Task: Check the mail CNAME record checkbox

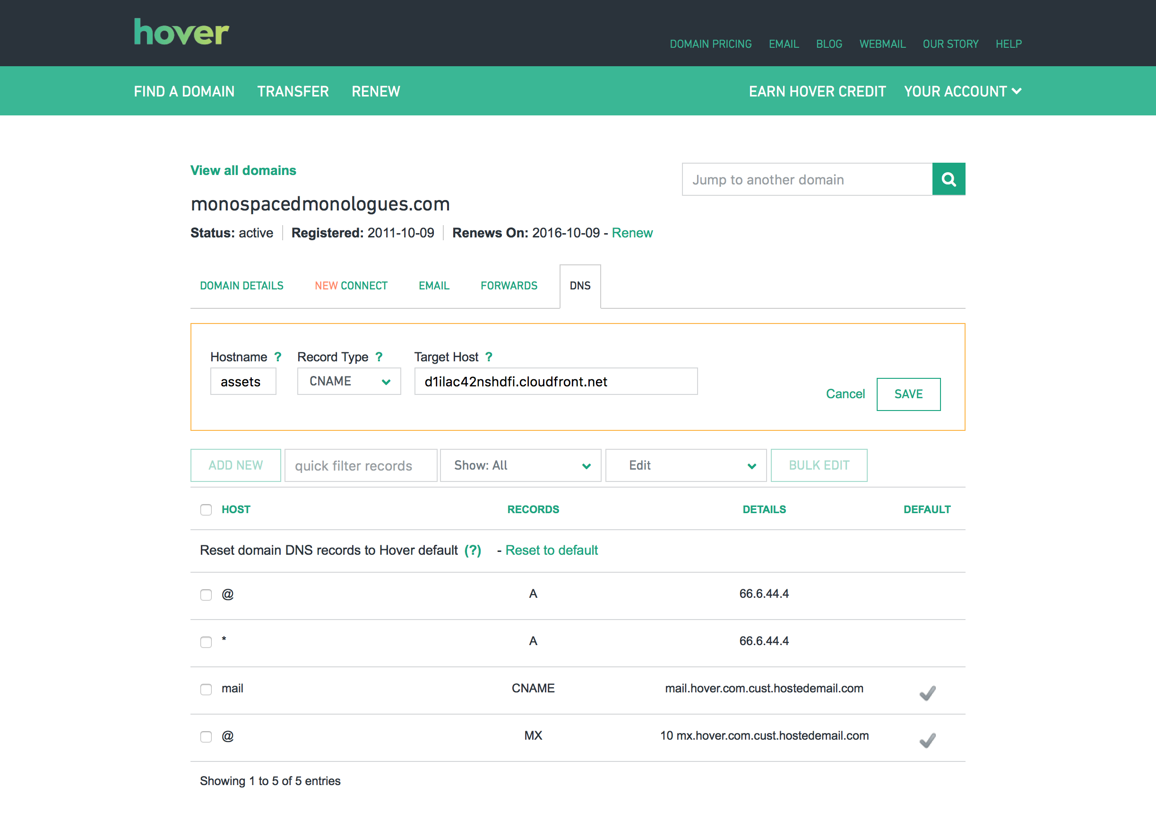Action: 206,689
